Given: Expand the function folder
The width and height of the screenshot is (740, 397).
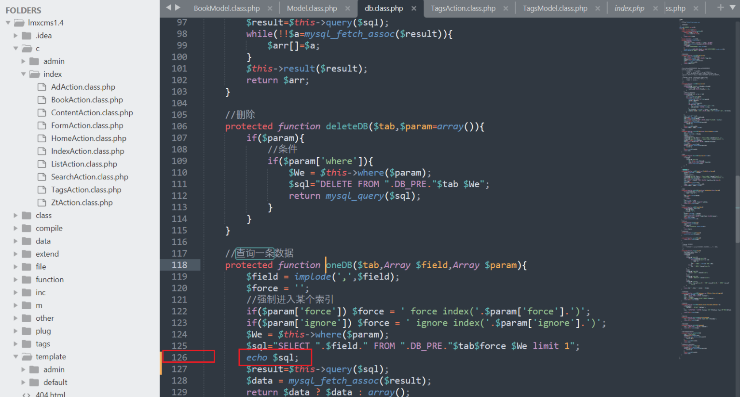Looking at the screenshot, I should pyautogui.click(x=15, y=279).
